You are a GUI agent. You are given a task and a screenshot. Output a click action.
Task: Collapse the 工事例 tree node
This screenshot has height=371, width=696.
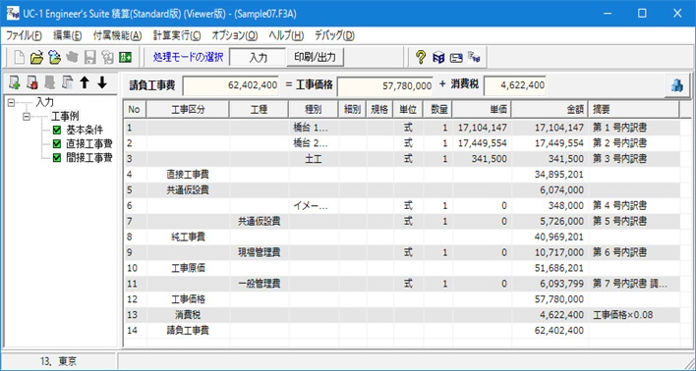27,117
